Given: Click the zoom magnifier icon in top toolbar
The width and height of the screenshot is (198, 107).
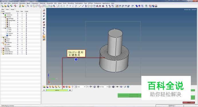Looking at the screenshot, I should click(28, 6).
